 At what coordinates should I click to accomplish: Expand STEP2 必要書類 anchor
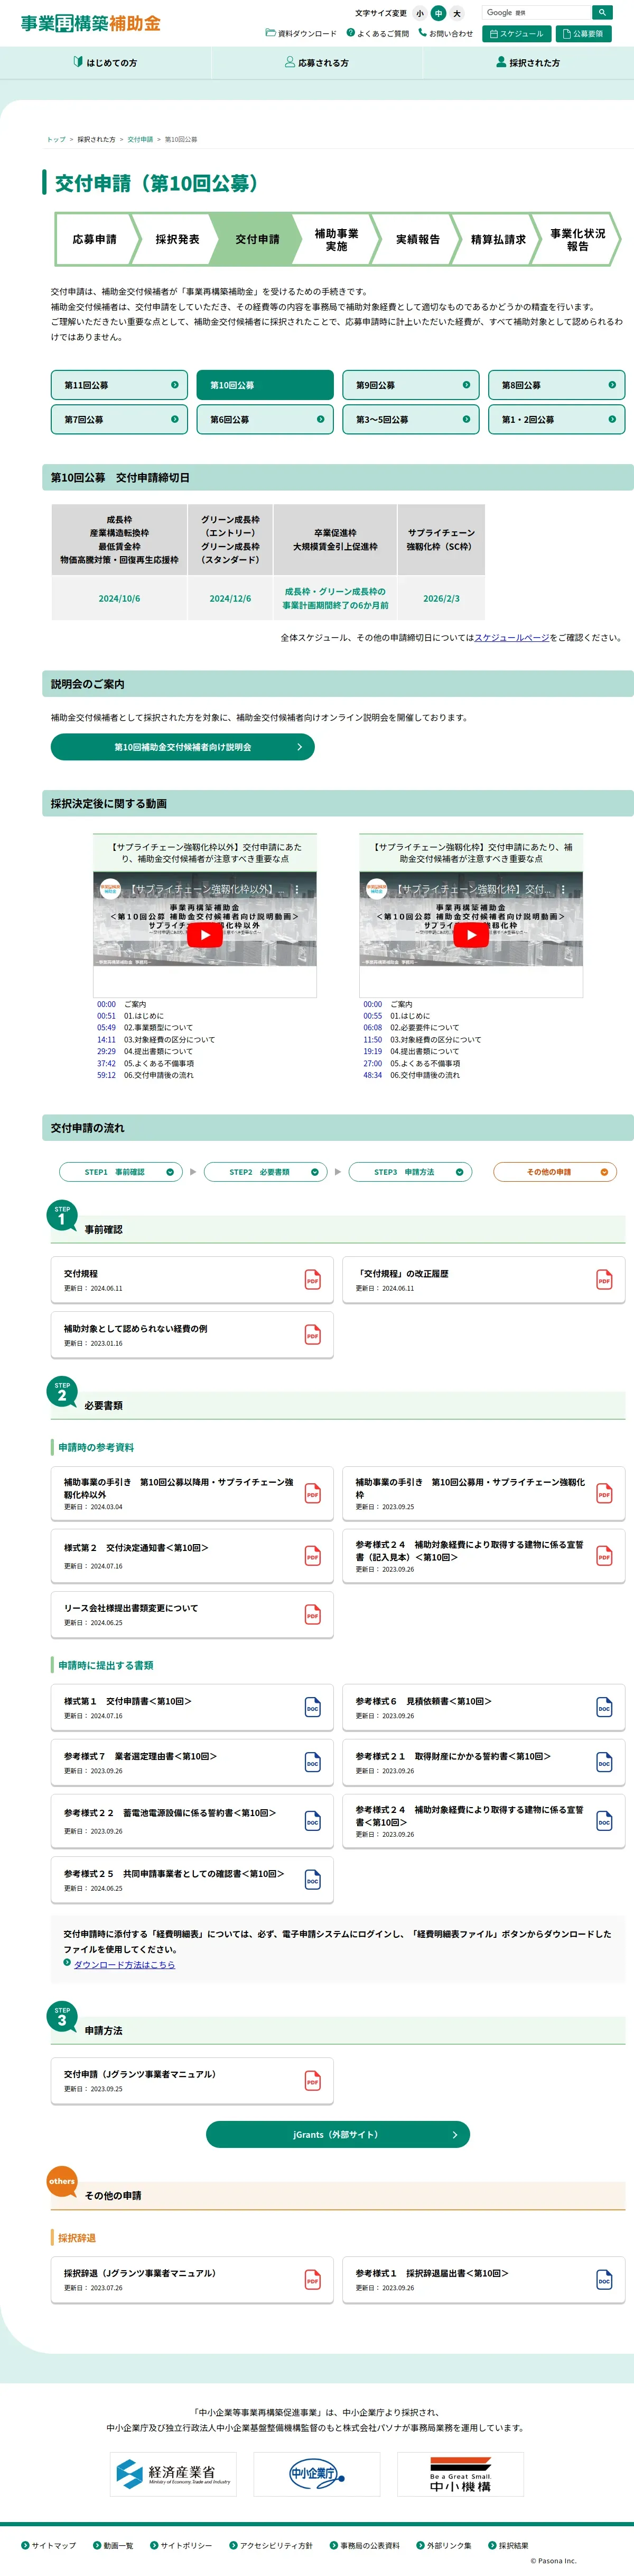266,1172
